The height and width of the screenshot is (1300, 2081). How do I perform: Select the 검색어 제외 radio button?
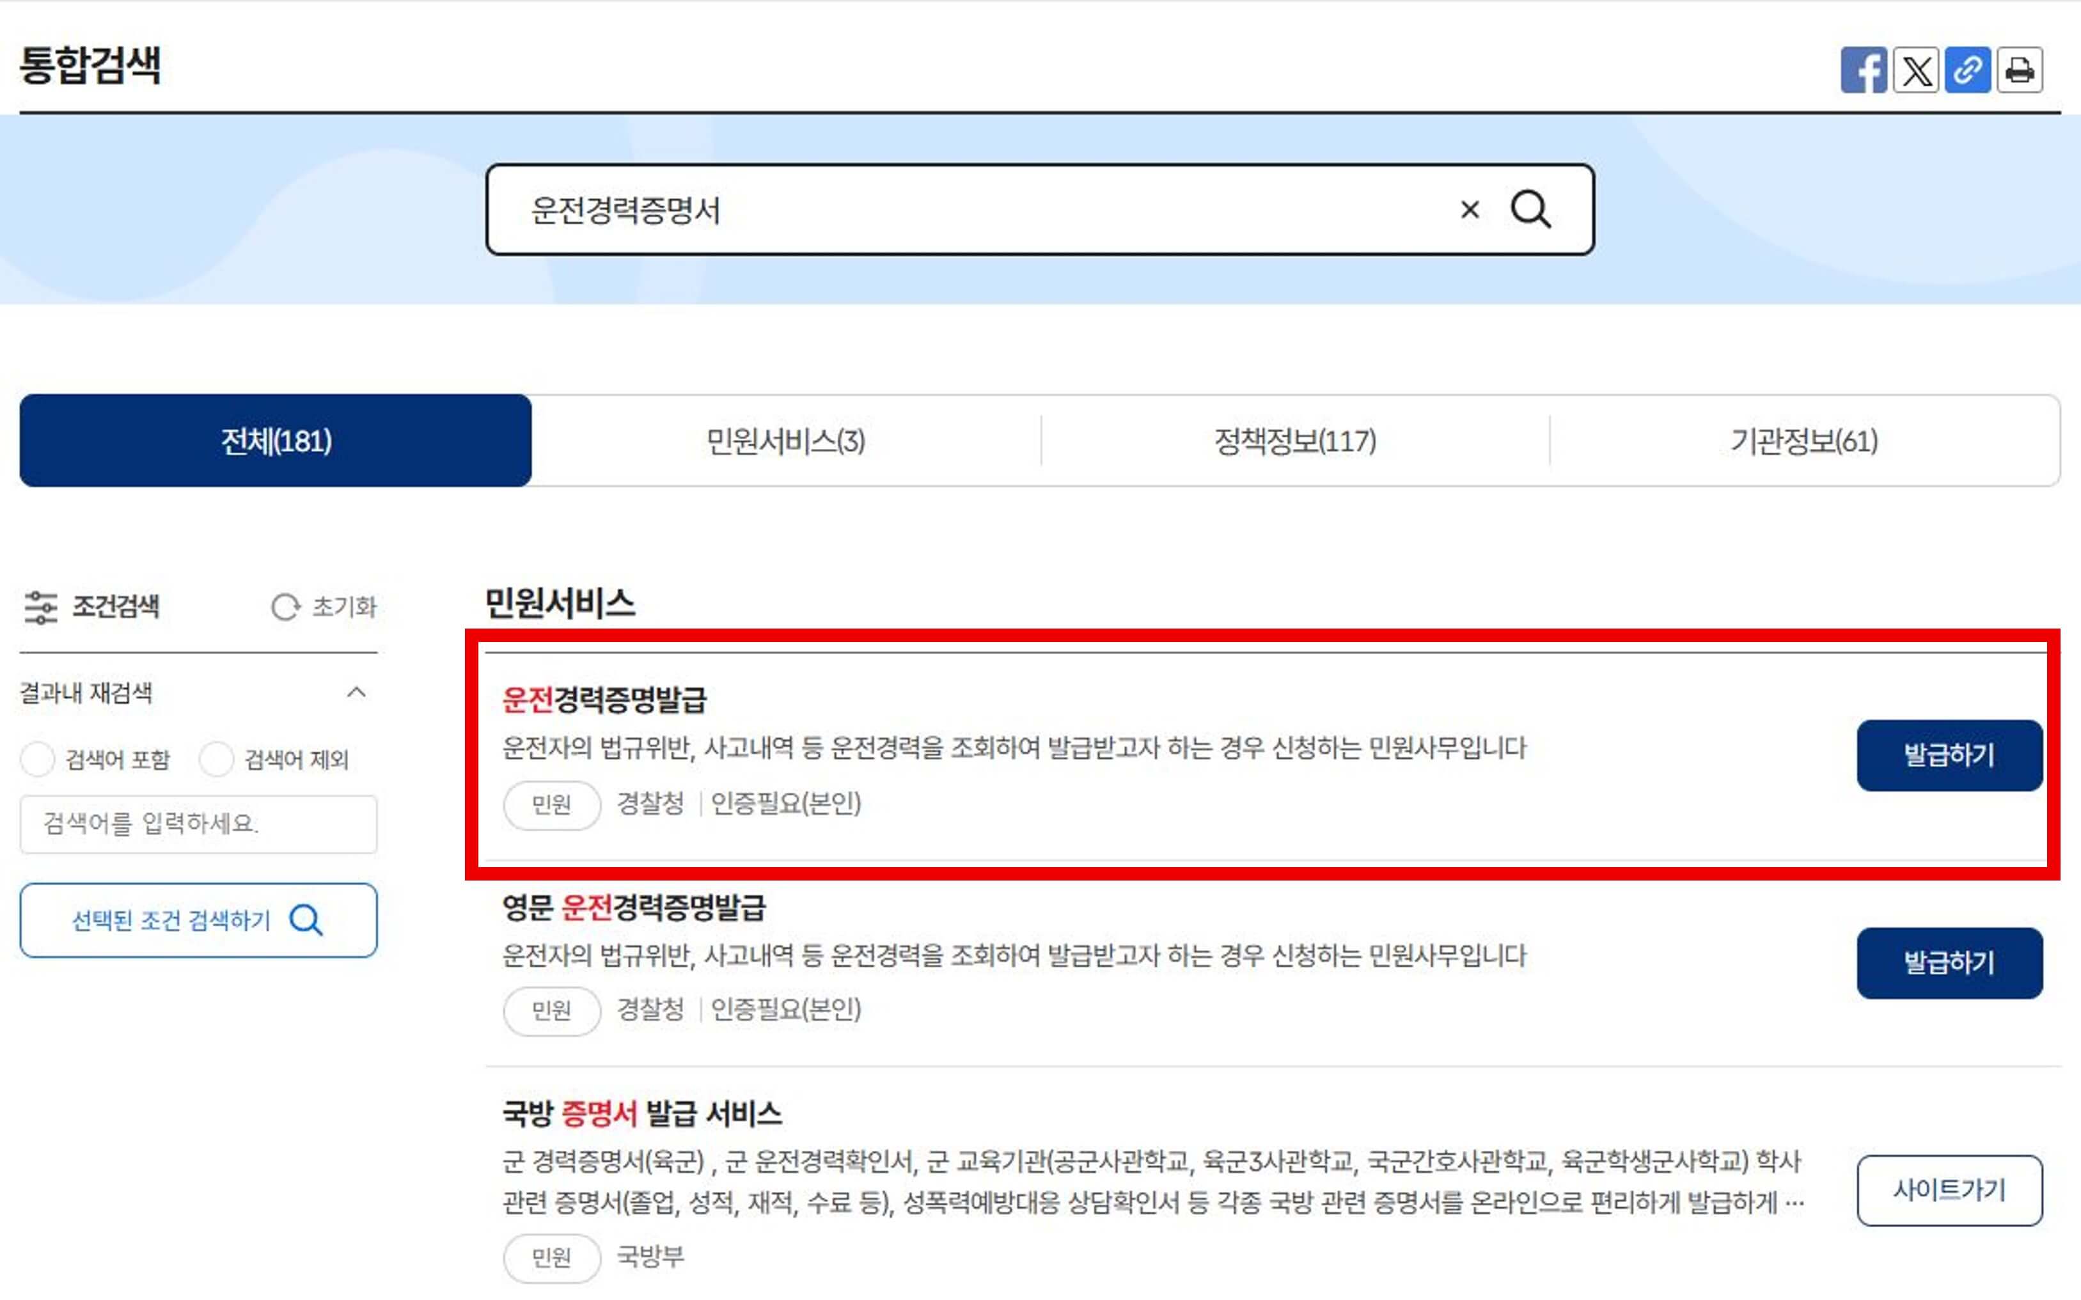click(219, 759)
